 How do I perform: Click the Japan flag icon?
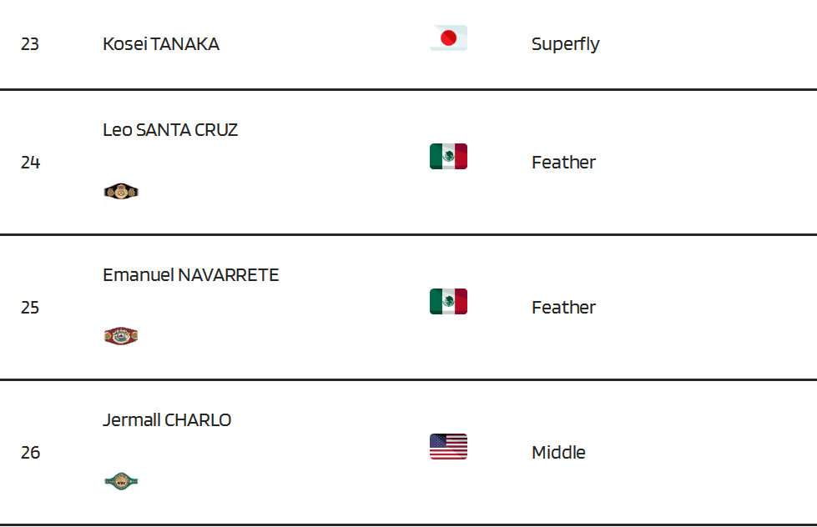click(x=448, y=38)
